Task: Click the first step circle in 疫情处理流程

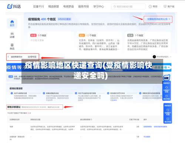Action: [12, 93]
